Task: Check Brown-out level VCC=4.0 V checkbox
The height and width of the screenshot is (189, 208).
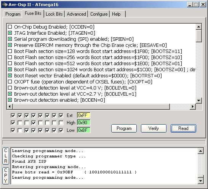Action: coord(10,88)
